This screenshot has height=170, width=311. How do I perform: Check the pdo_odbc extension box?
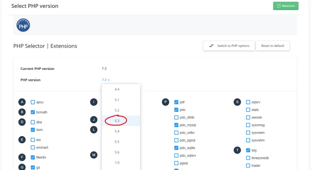(176, 133)
